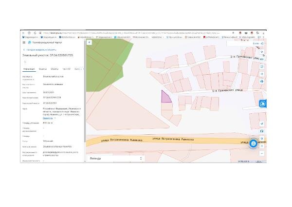Select the ruler measurement tool
Viewport: 292px width, 207px height.
coord(262,59)
